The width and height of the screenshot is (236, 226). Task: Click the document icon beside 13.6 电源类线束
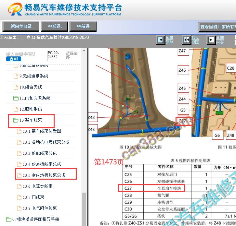[x=19, y=186]
